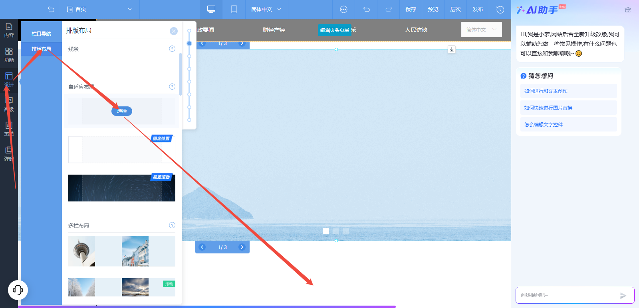Select the third carousel indicator dot

tap(346, 231)
